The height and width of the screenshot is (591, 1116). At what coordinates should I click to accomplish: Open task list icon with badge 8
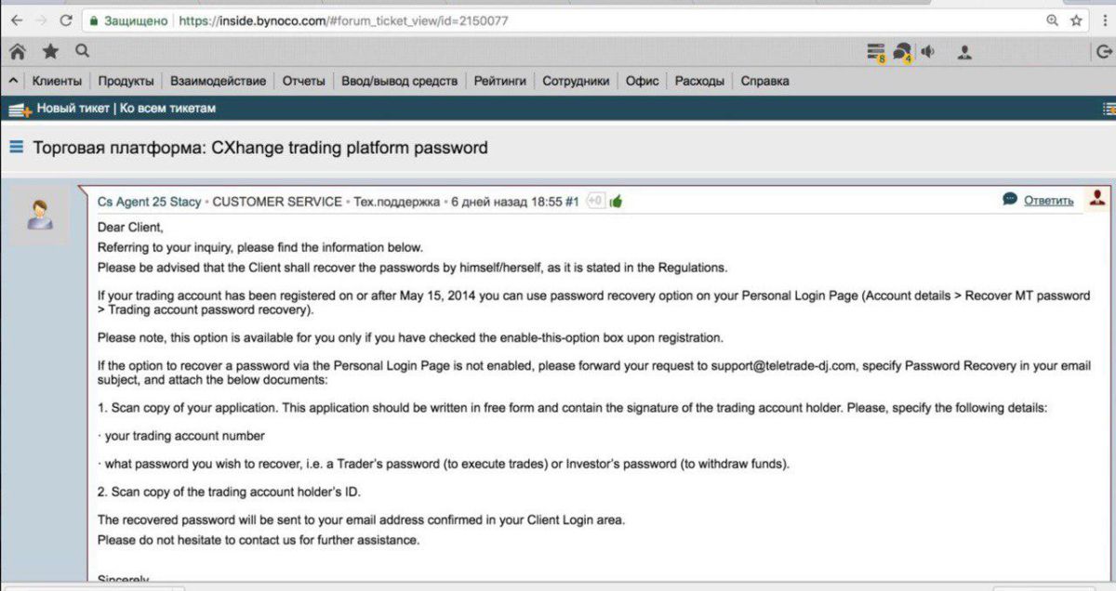tap(875, 53)
